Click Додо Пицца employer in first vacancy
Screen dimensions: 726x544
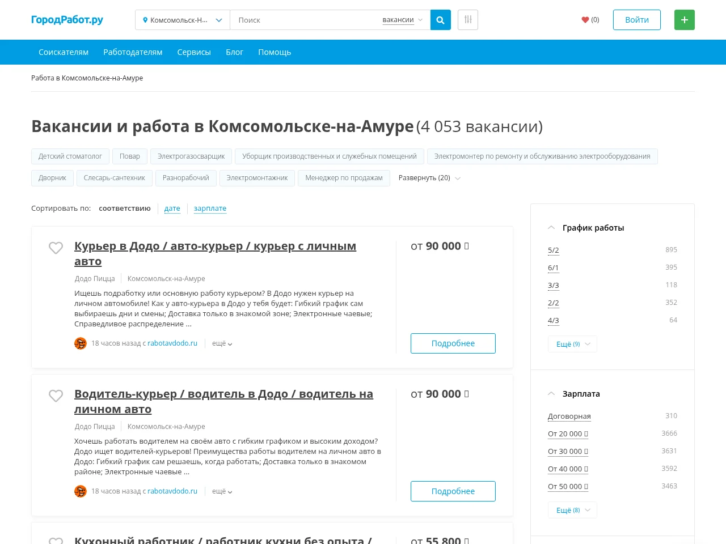pos(95,279)
